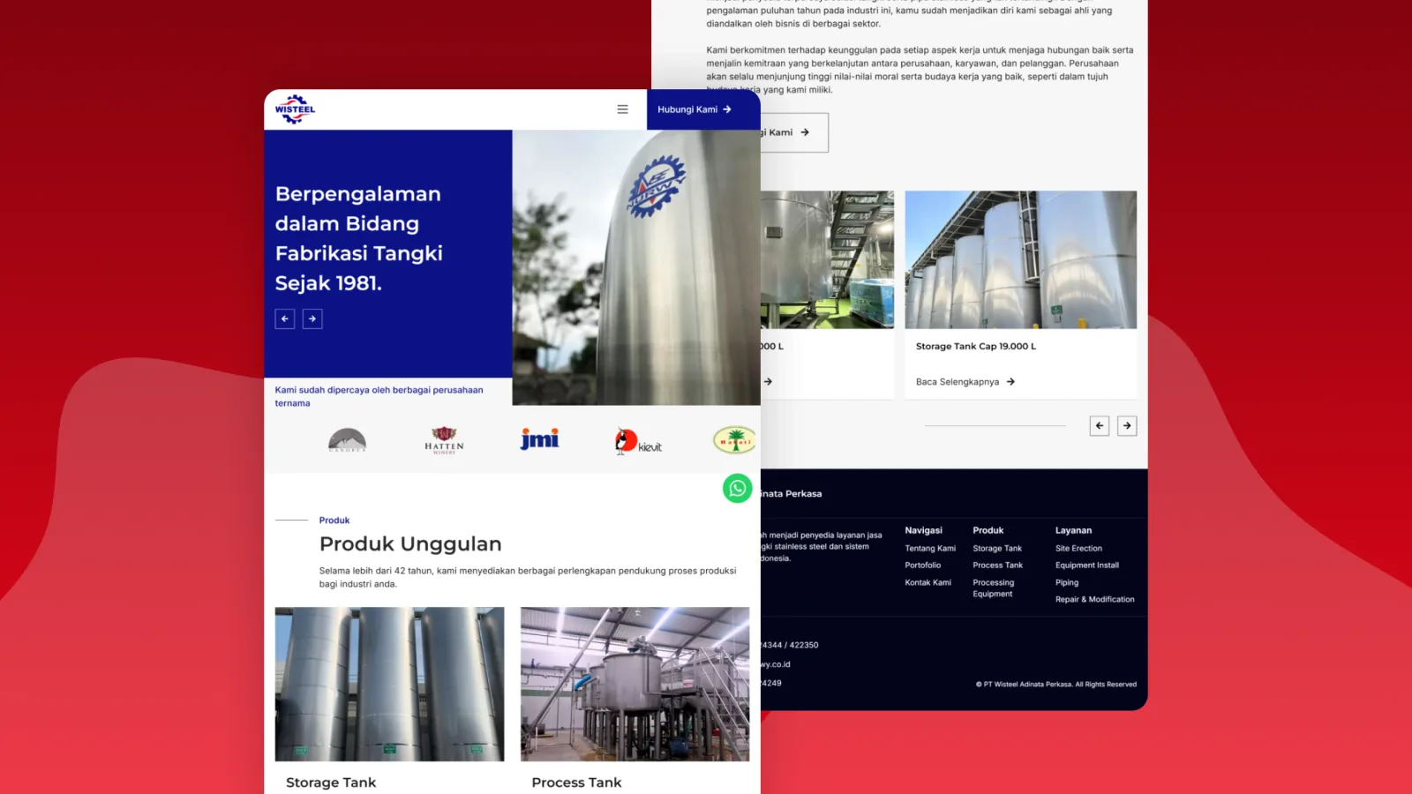
Task: Click the Wisteel logo in header
Action: pyautogui.click(x=295, y=109)
